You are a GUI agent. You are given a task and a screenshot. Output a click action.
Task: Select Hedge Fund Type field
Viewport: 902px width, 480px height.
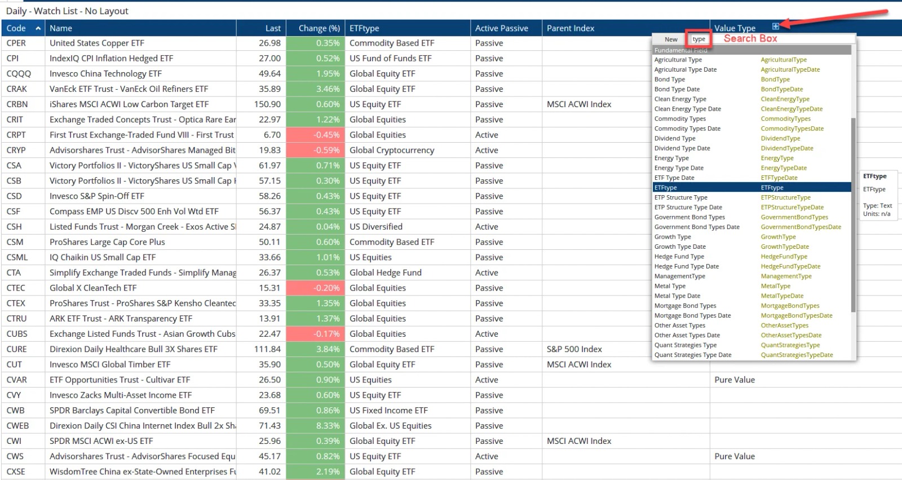coord(751,257)
